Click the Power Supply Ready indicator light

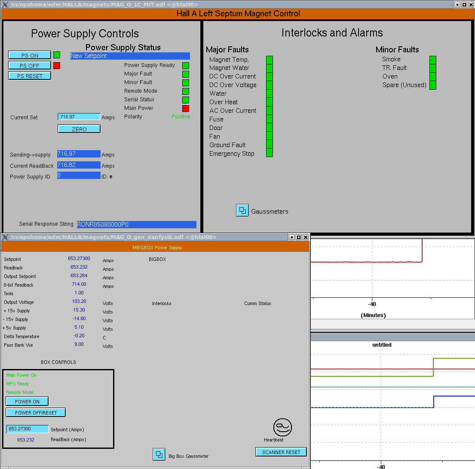[x=186, y=66]
